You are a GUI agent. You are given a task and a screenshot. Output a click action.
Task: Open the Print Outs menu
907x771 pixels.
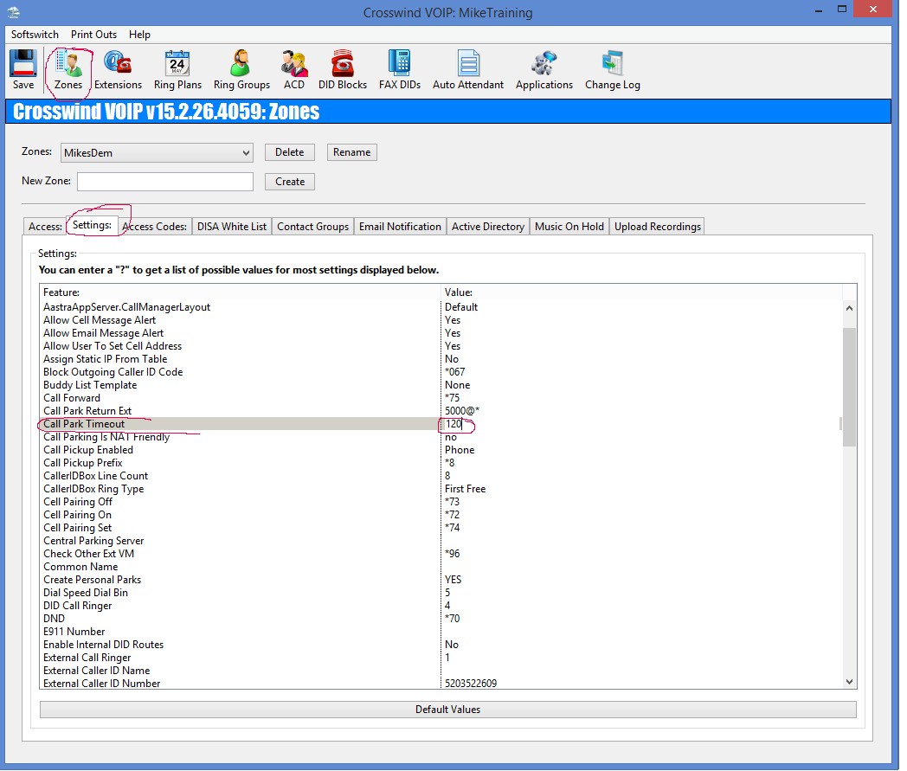(x=93, y=35)
